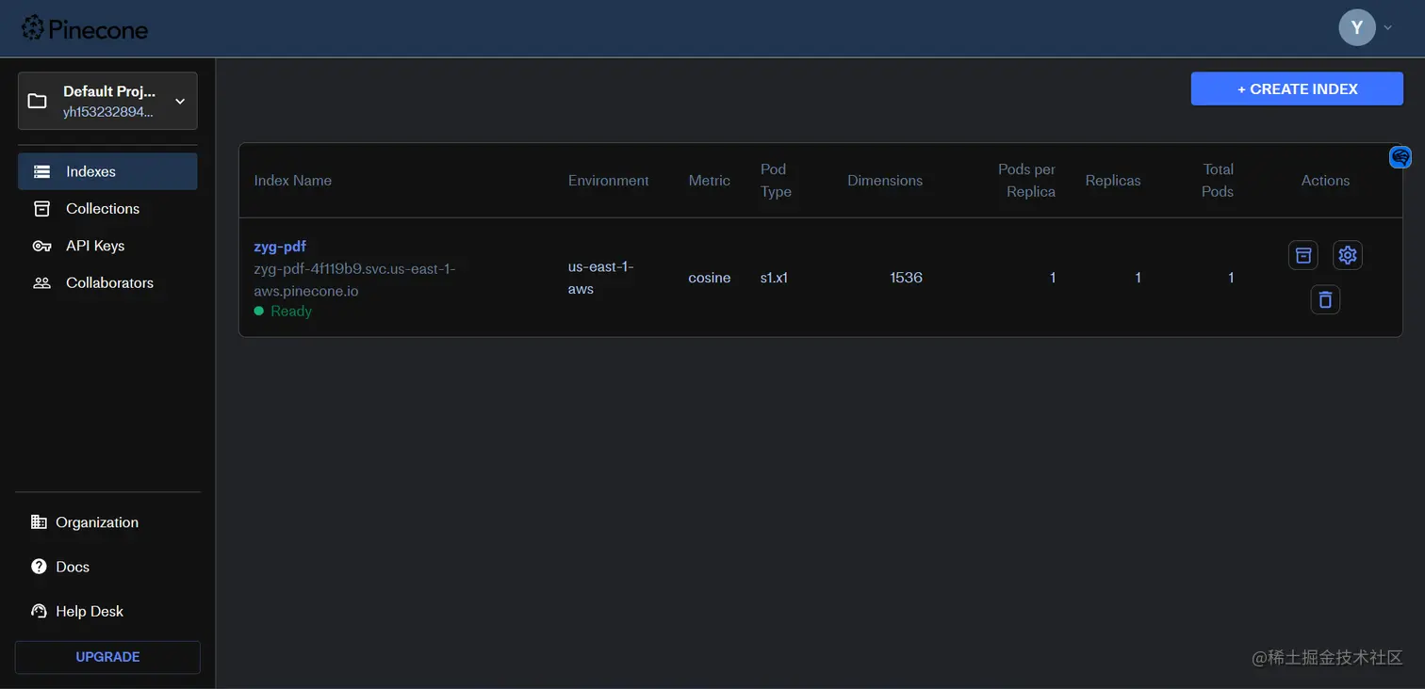Click the Collaborators people icon
The image size is (1425, 689).
pyautogui.click(x=41, y=282)
